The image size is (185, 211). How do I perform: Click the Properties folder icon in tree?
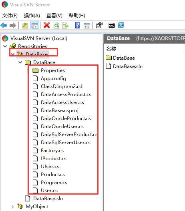(x=36, y=70)
